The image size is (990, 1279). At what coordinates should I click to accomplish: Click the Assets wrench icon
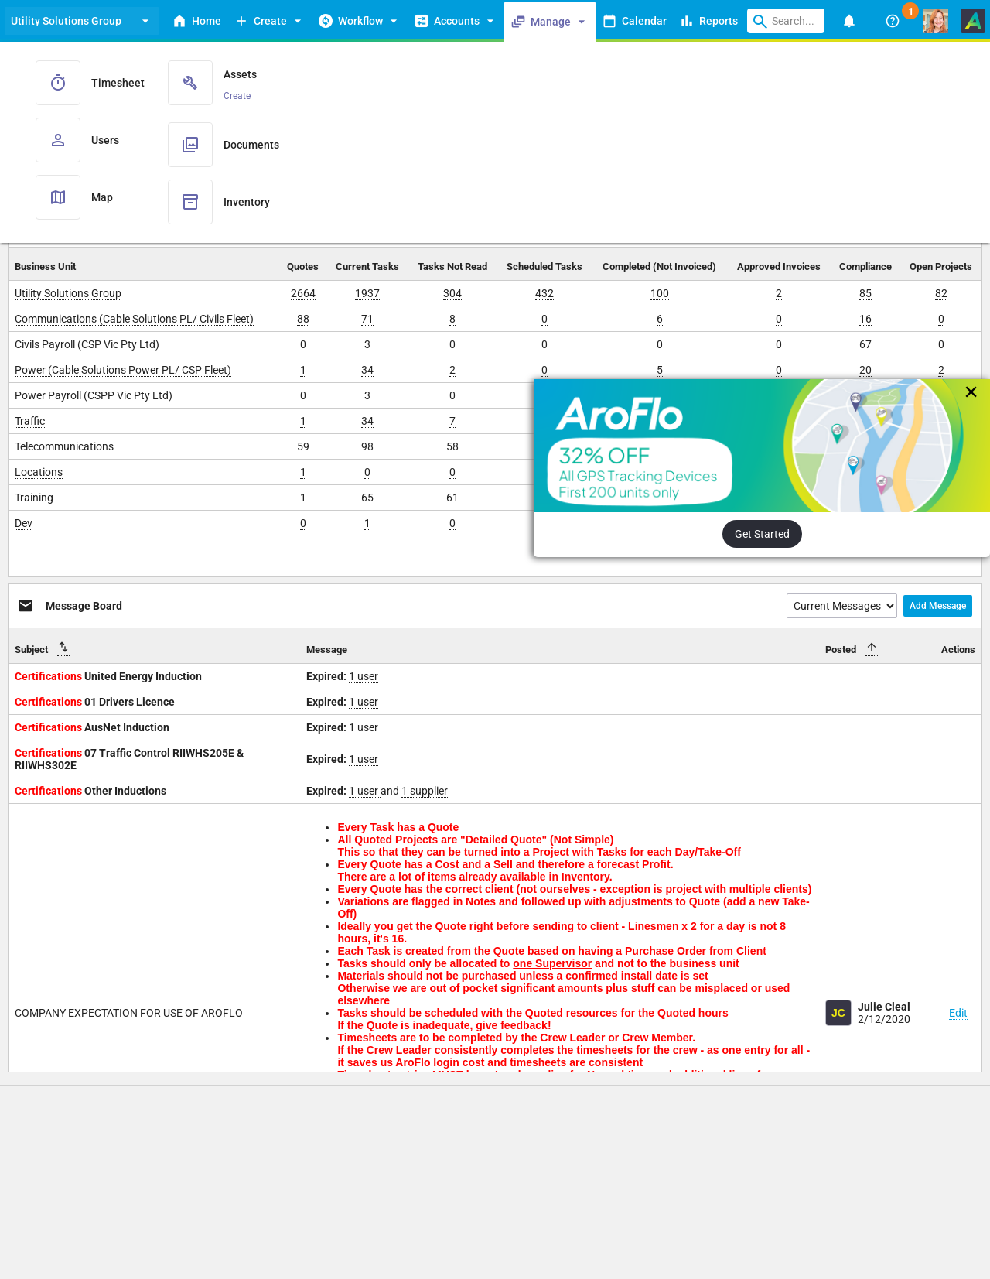tap(190, 83)
